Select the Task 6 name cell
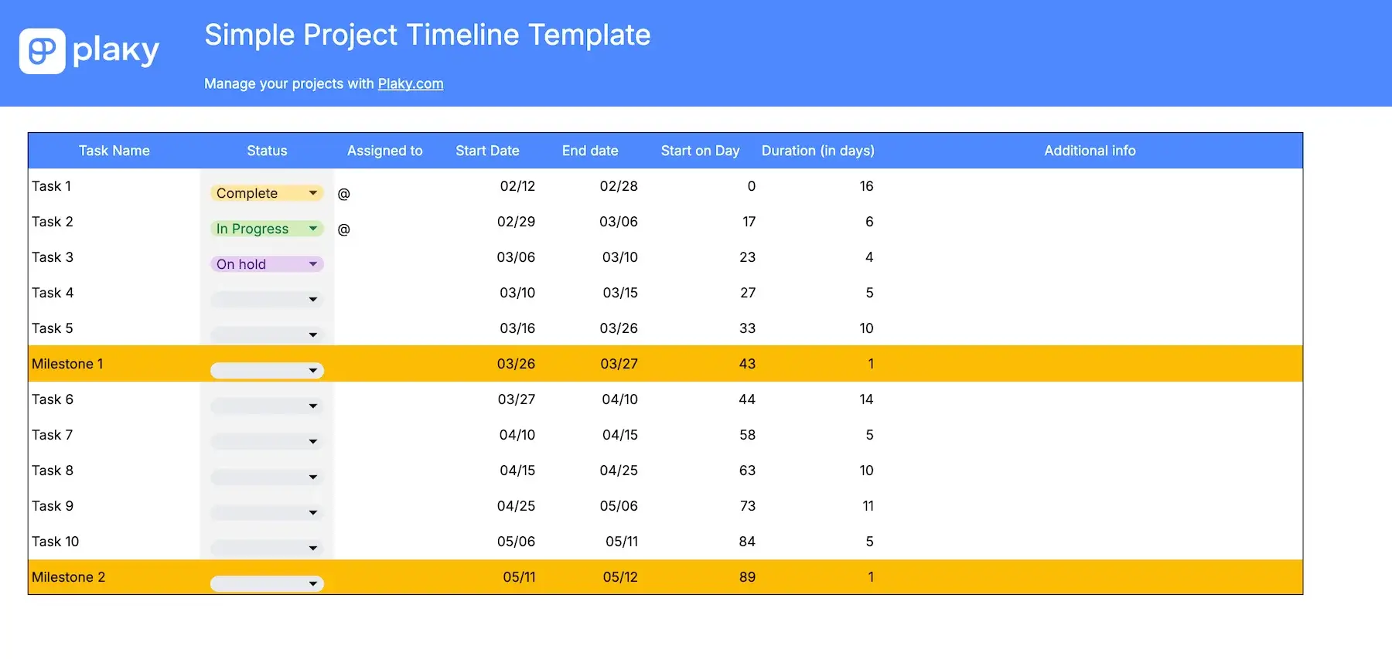Viewport: 1392px width, 659px height. (x=114, y=400)
